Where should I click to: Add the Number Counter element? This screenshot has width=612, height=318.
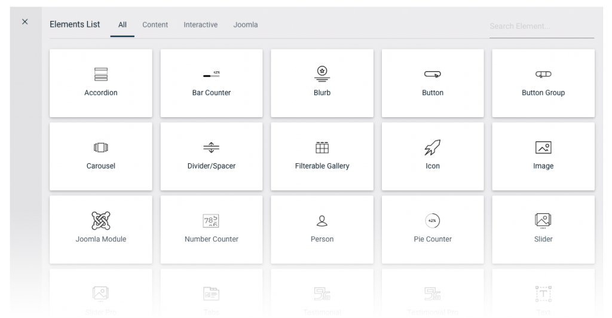(x=212, y=230)
